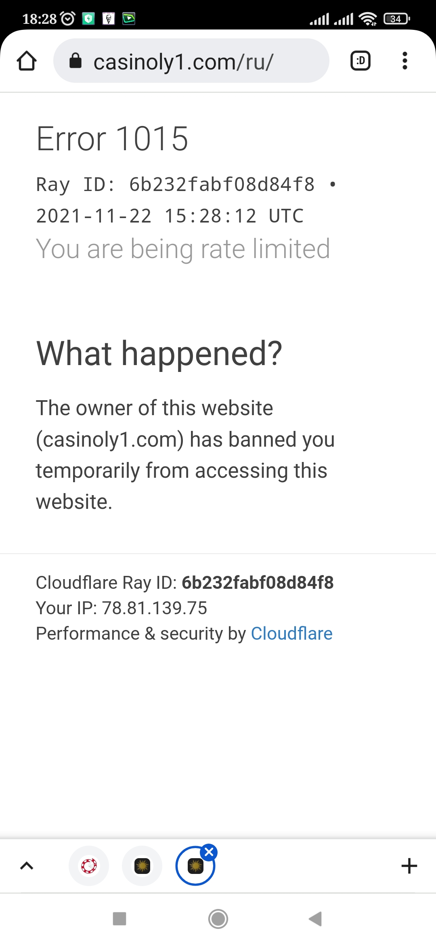Tap the battery indicator showing 34
Screen dimensions: 436x945
[397, 19]
